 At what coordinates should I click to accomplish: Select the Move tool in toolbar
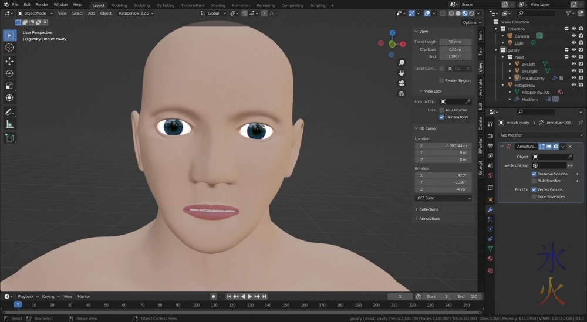click(x=9, y=61)
